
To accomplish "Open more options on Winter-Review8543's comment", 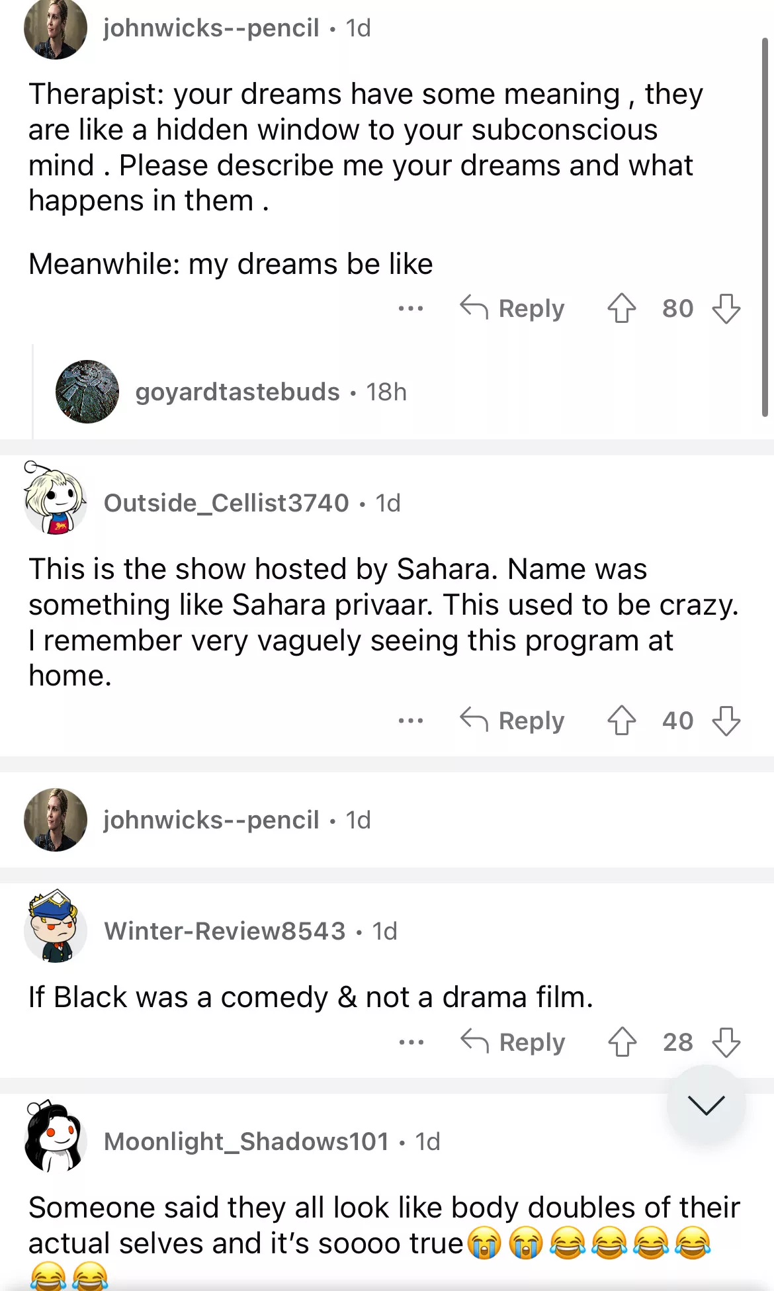I will tap(411, 1042).
